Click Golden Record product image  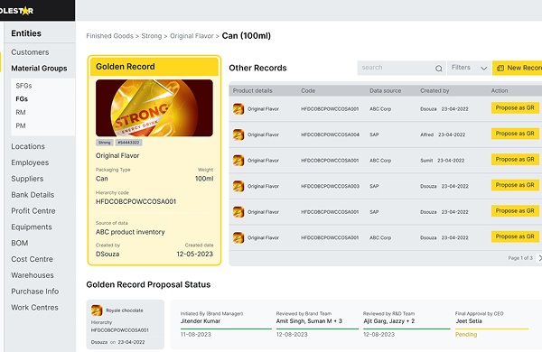(x=154, y=107)
